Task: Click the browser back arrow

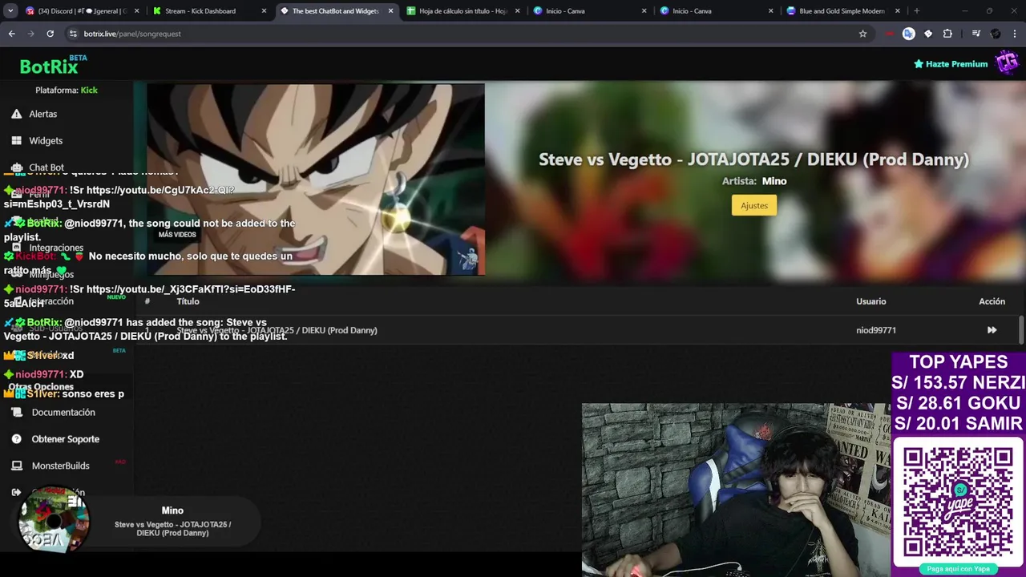Action: pos(11,34)
